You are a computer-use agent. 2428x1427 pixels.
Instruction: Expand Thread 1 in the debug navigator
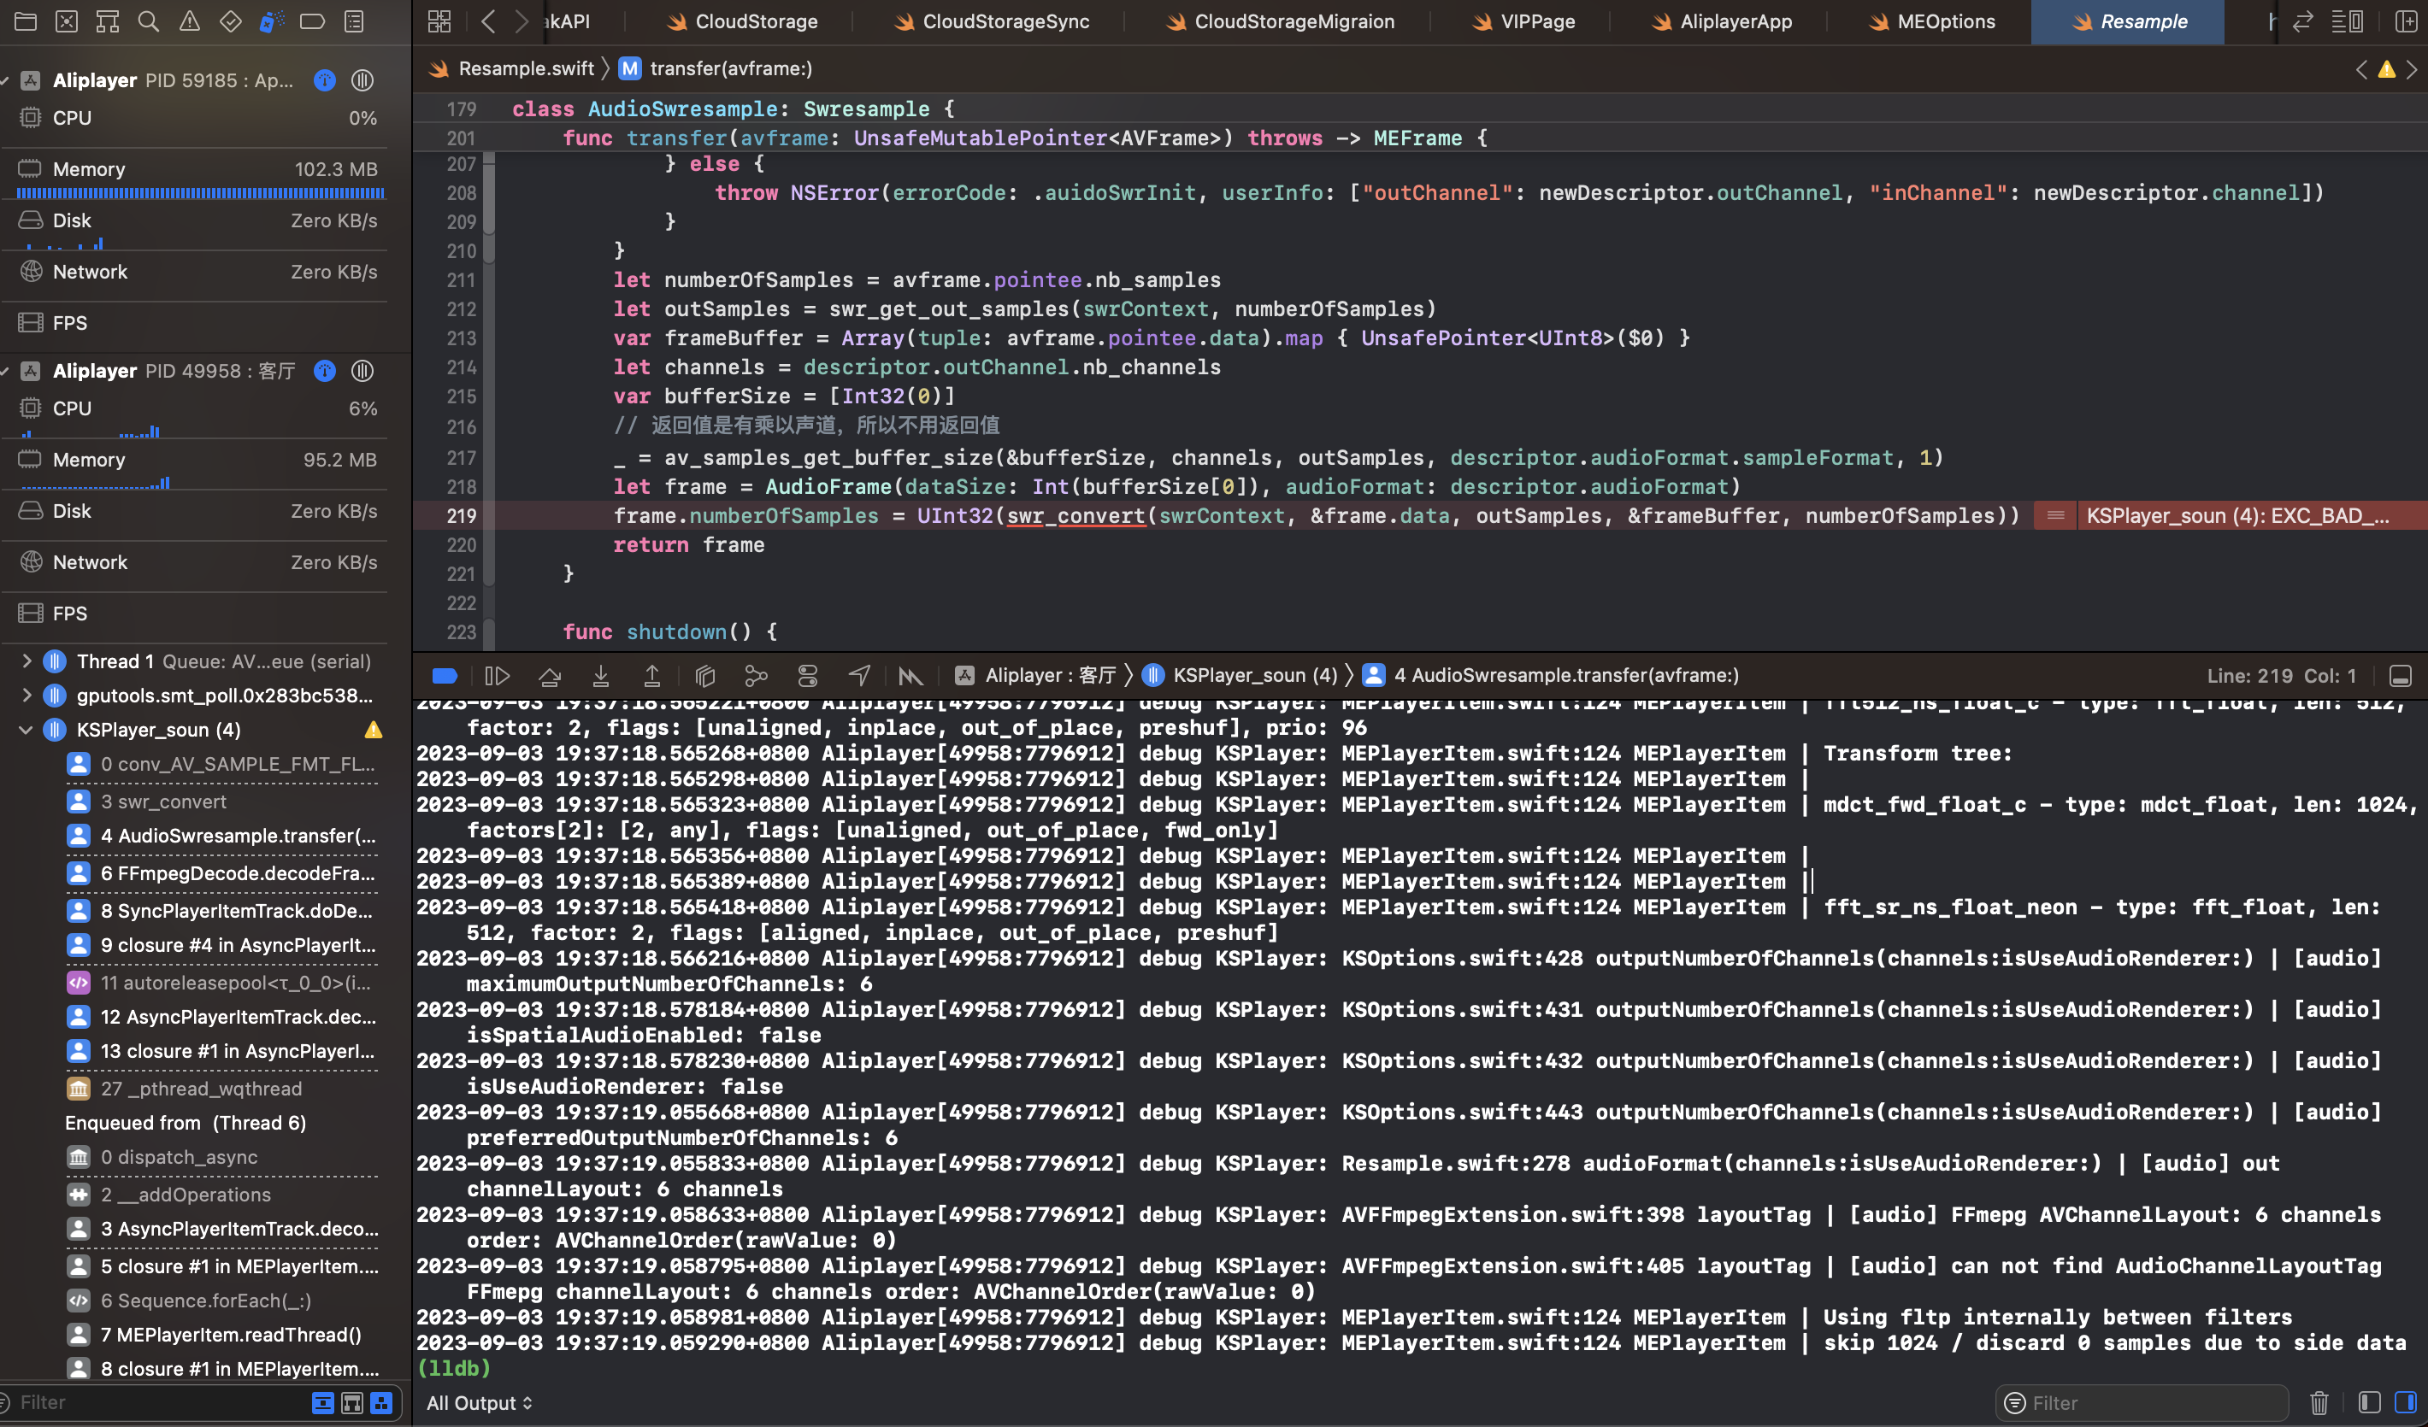point(26,661)
